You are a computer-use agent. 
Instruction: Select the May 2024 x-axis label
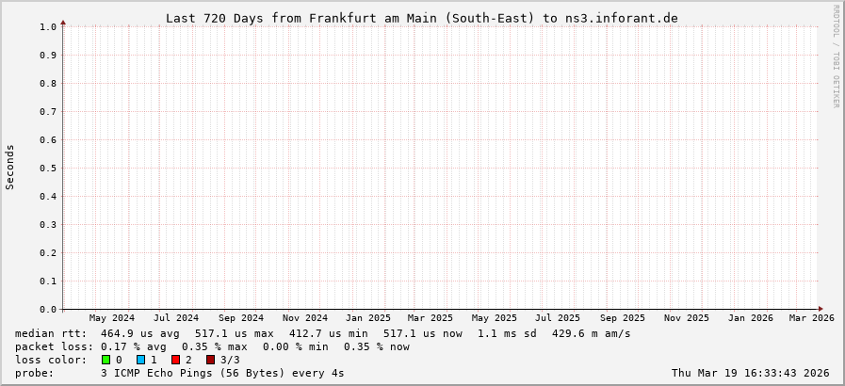click(x=111, y=318)
